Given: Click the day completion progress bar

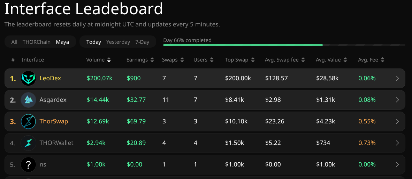Looking at the screenshot, I should tap(284, 45).
